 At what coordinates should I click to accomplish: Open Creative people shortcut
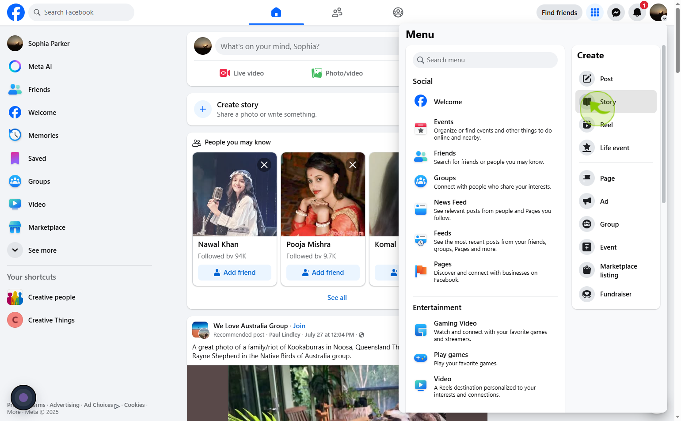(x=80, y=297)
